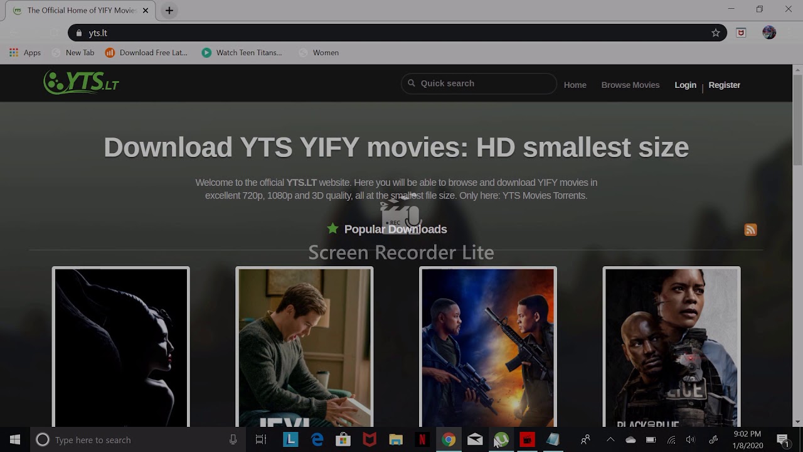Show hidden system tray icons
Screen dimensions: 803x452
point(610,440)
